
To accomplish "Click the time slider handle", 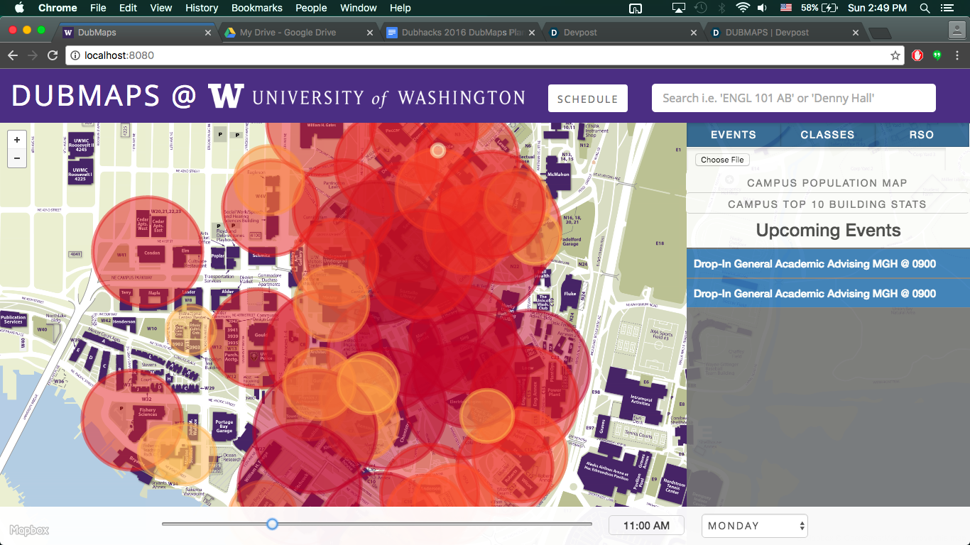I will 272,524.
